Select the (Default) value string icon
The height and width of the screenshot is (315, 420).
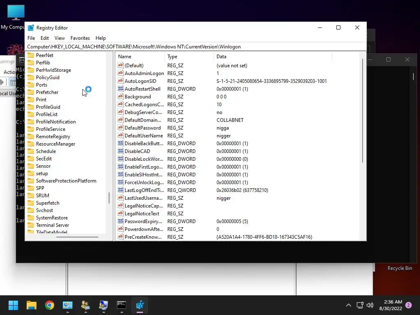click(121, 65)
